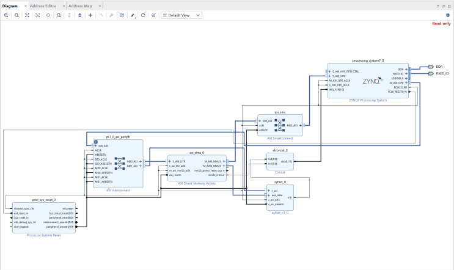Close the Address Map tab

(100, 6)
